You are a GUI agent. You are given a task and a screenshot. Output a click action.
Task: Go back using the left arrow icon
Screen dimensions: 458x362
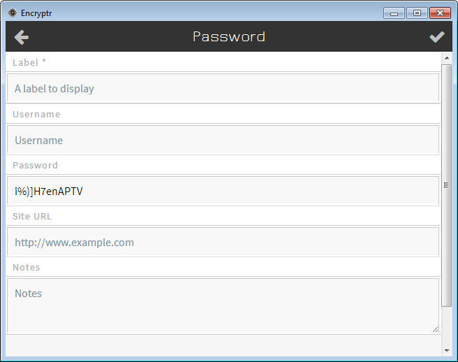[x=22, y=37]
